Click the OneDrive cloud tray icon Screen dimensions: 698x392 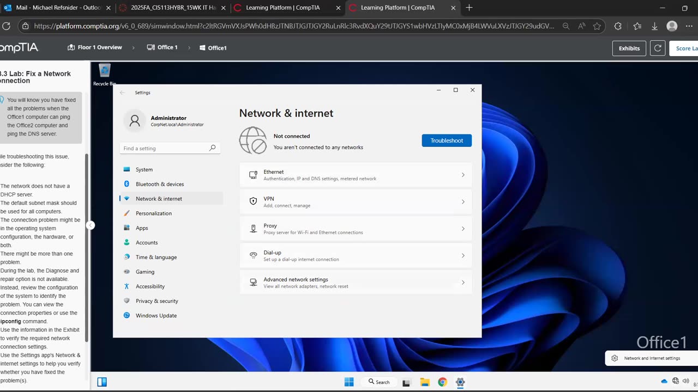coord(664,381)
